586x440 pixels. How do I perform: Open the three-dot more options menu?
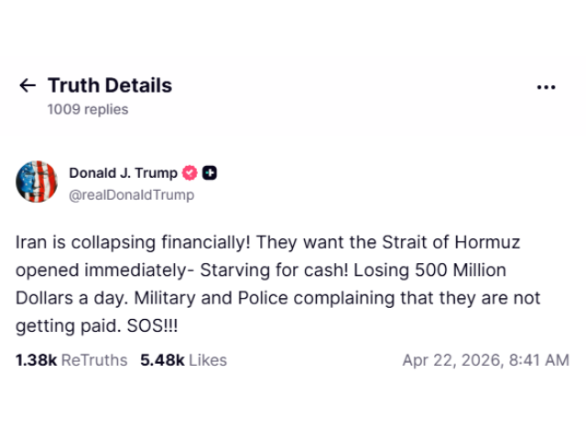(x=546, y=87)
